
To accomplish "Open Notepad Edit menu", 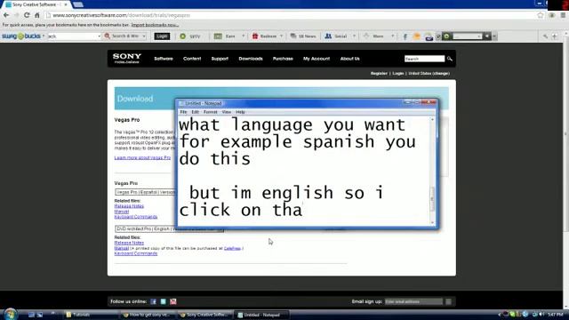I will [195, 112].
